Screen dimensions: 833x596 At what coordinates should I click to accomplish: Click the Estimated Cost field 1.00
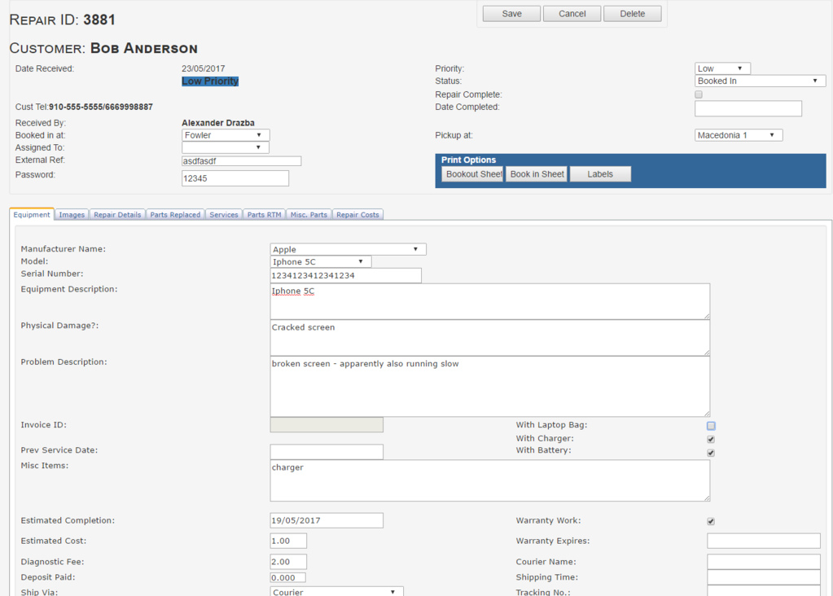288,541
